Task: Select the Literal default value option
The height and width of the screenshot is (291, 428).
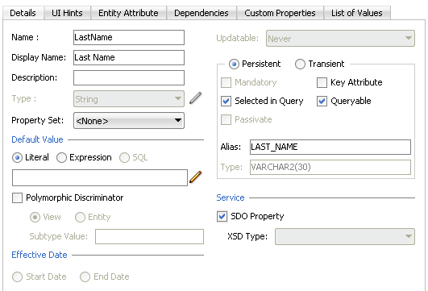Action: (17, 157)
